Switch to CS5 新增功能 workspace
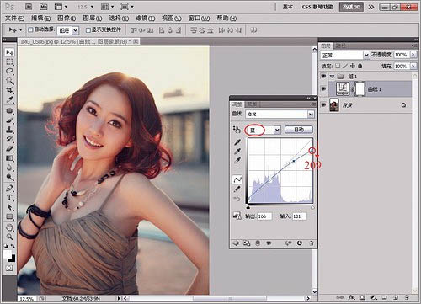 [317, 7]
